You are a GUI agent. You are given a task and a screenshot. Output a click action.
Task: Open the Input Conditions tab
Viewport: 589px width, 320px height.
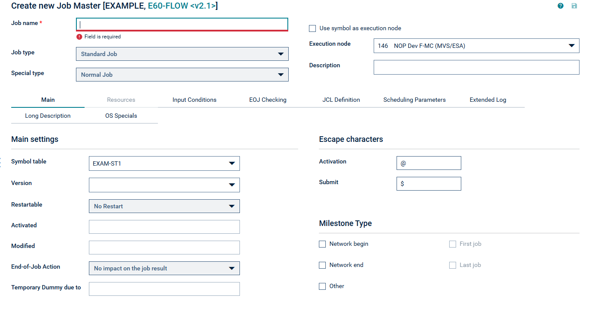195,100
